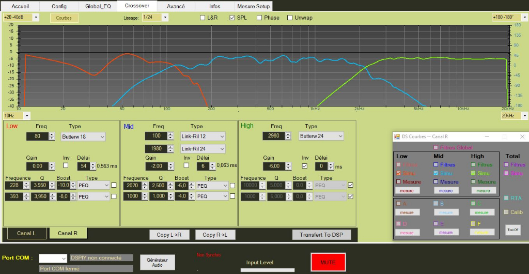The image size is (529, 274).
Task: Tick the Filtres Global checkbox
Action: tap(436, 147)
